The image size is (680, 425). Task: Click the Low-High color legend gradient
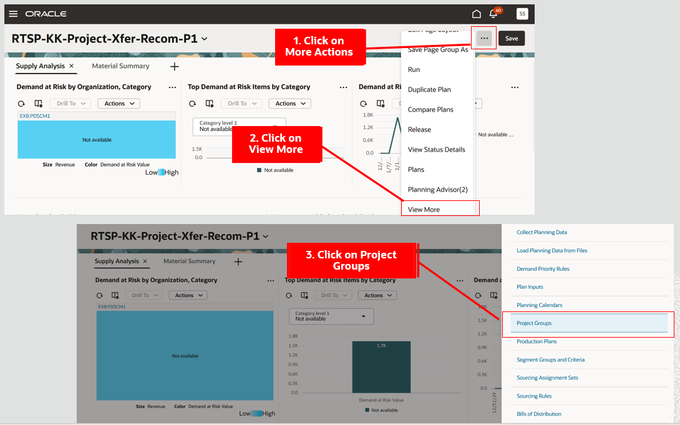point(162,172)
